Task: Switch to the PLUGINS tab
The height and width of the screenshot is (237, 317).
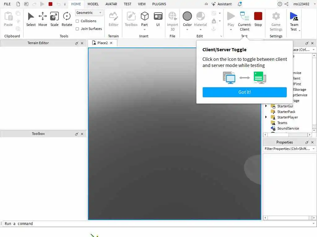Action: 159,4
